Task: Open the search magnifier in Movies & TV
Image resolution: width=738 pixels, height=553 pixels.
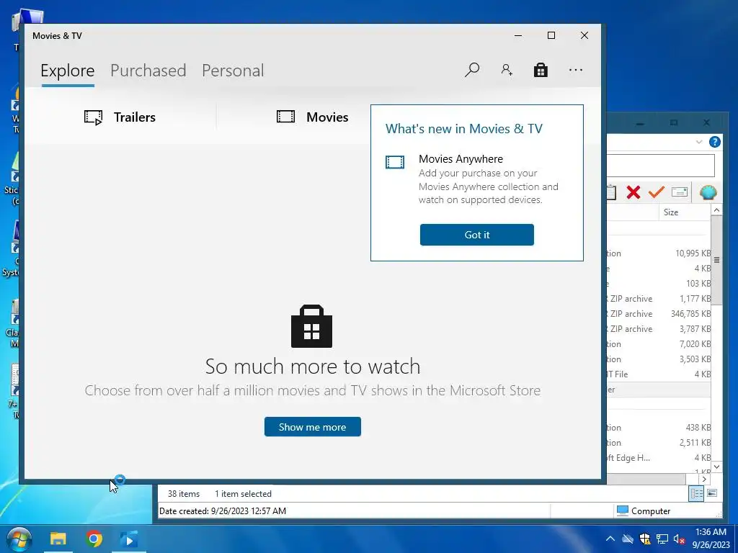Action: tap(471, 70)
